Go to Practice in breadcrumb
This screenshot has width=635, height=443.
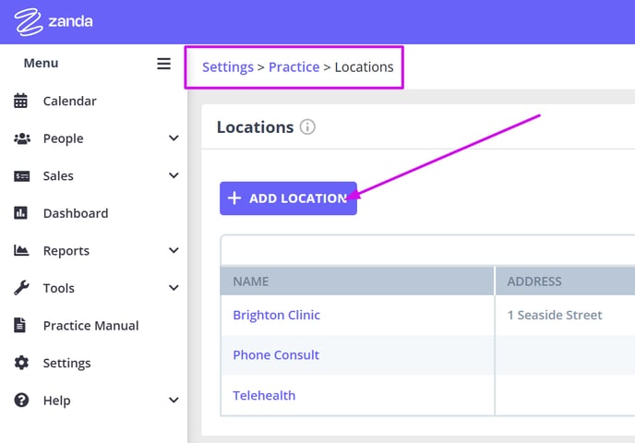[294, 66]
